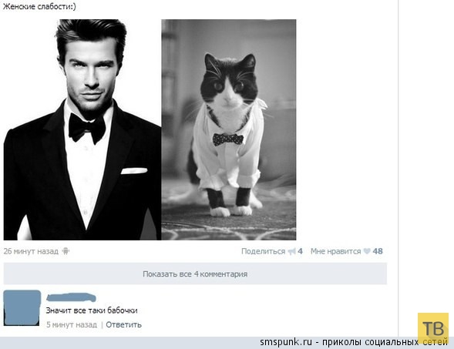Click Ответить to reply to the comment
The width and height of the screenshot is (454, 349).
123,324
